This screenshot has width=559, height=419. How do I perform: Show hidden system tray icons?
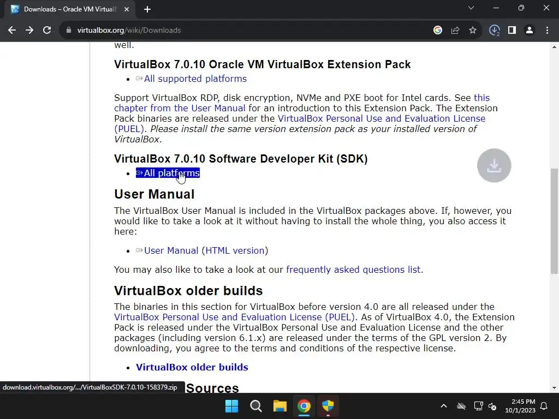point(444,406)
